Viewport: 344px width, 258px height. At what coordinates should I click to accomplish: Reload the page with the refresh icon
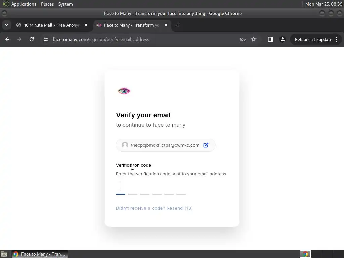[32, 39]
